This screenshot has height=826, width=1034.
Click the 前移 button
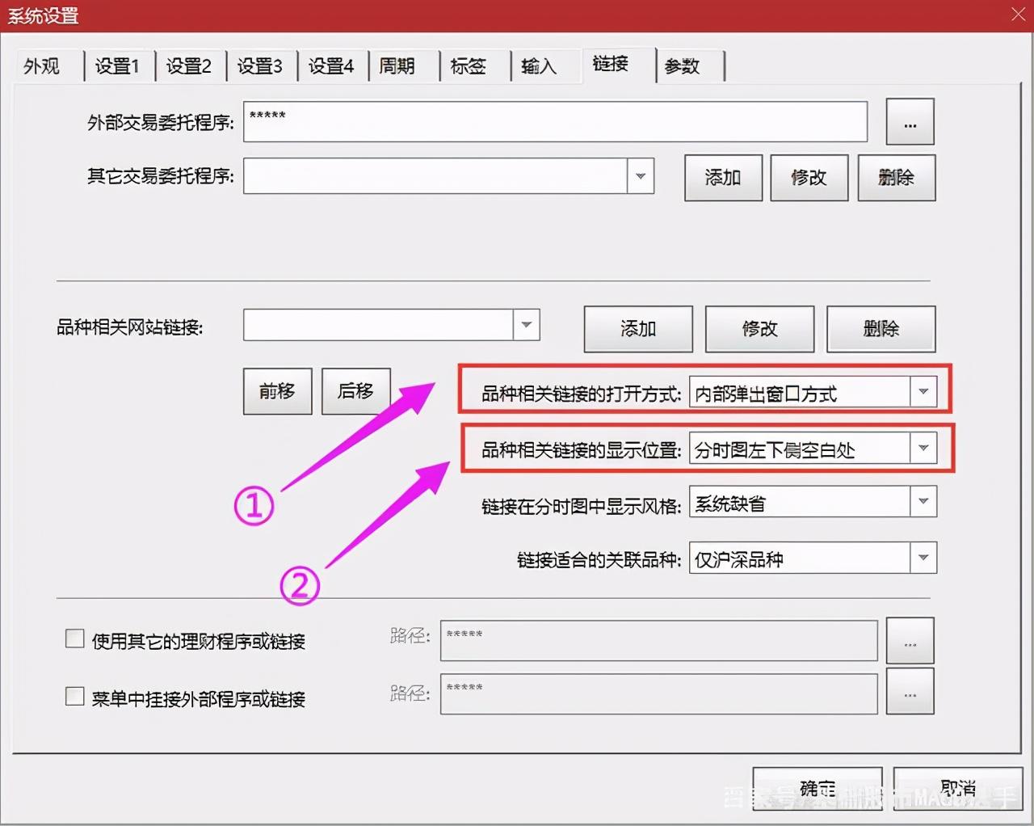pos(277,391)
